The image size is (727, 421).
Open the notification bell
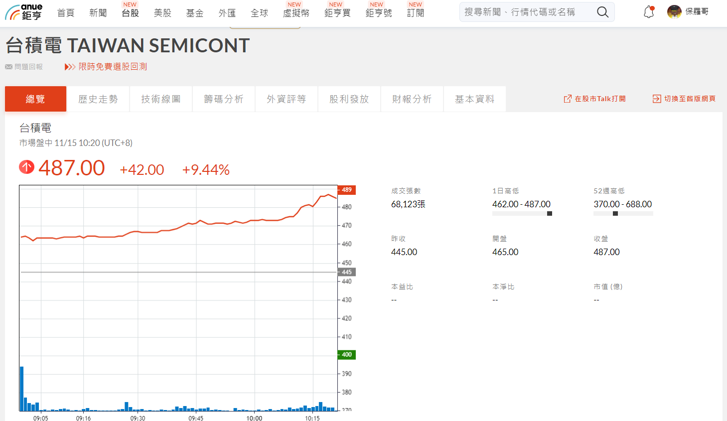point(648,12)
